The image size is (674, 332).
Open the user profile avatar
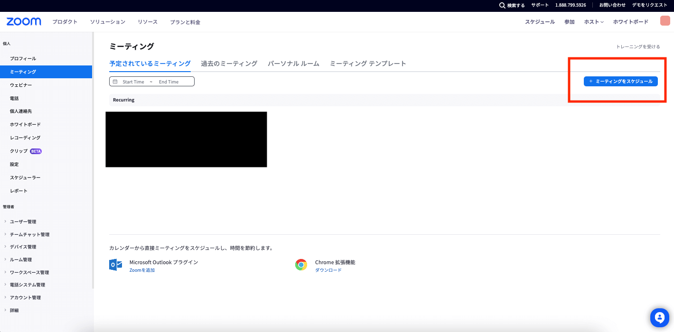pos(665,21)
